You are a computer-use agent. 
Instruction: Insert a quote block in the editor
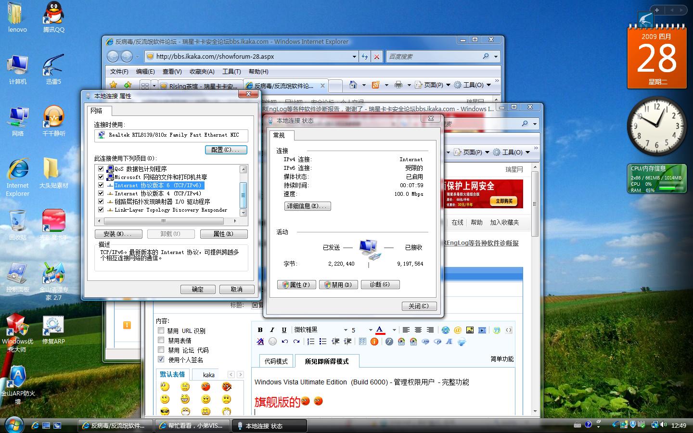(497, 330)
